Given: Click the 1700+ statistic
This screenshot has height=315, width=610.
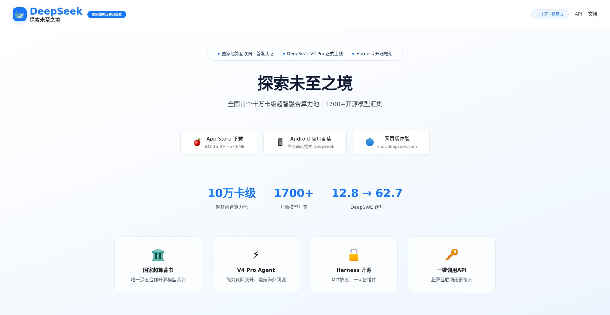Looking at the screenshot, I should 294,193.
